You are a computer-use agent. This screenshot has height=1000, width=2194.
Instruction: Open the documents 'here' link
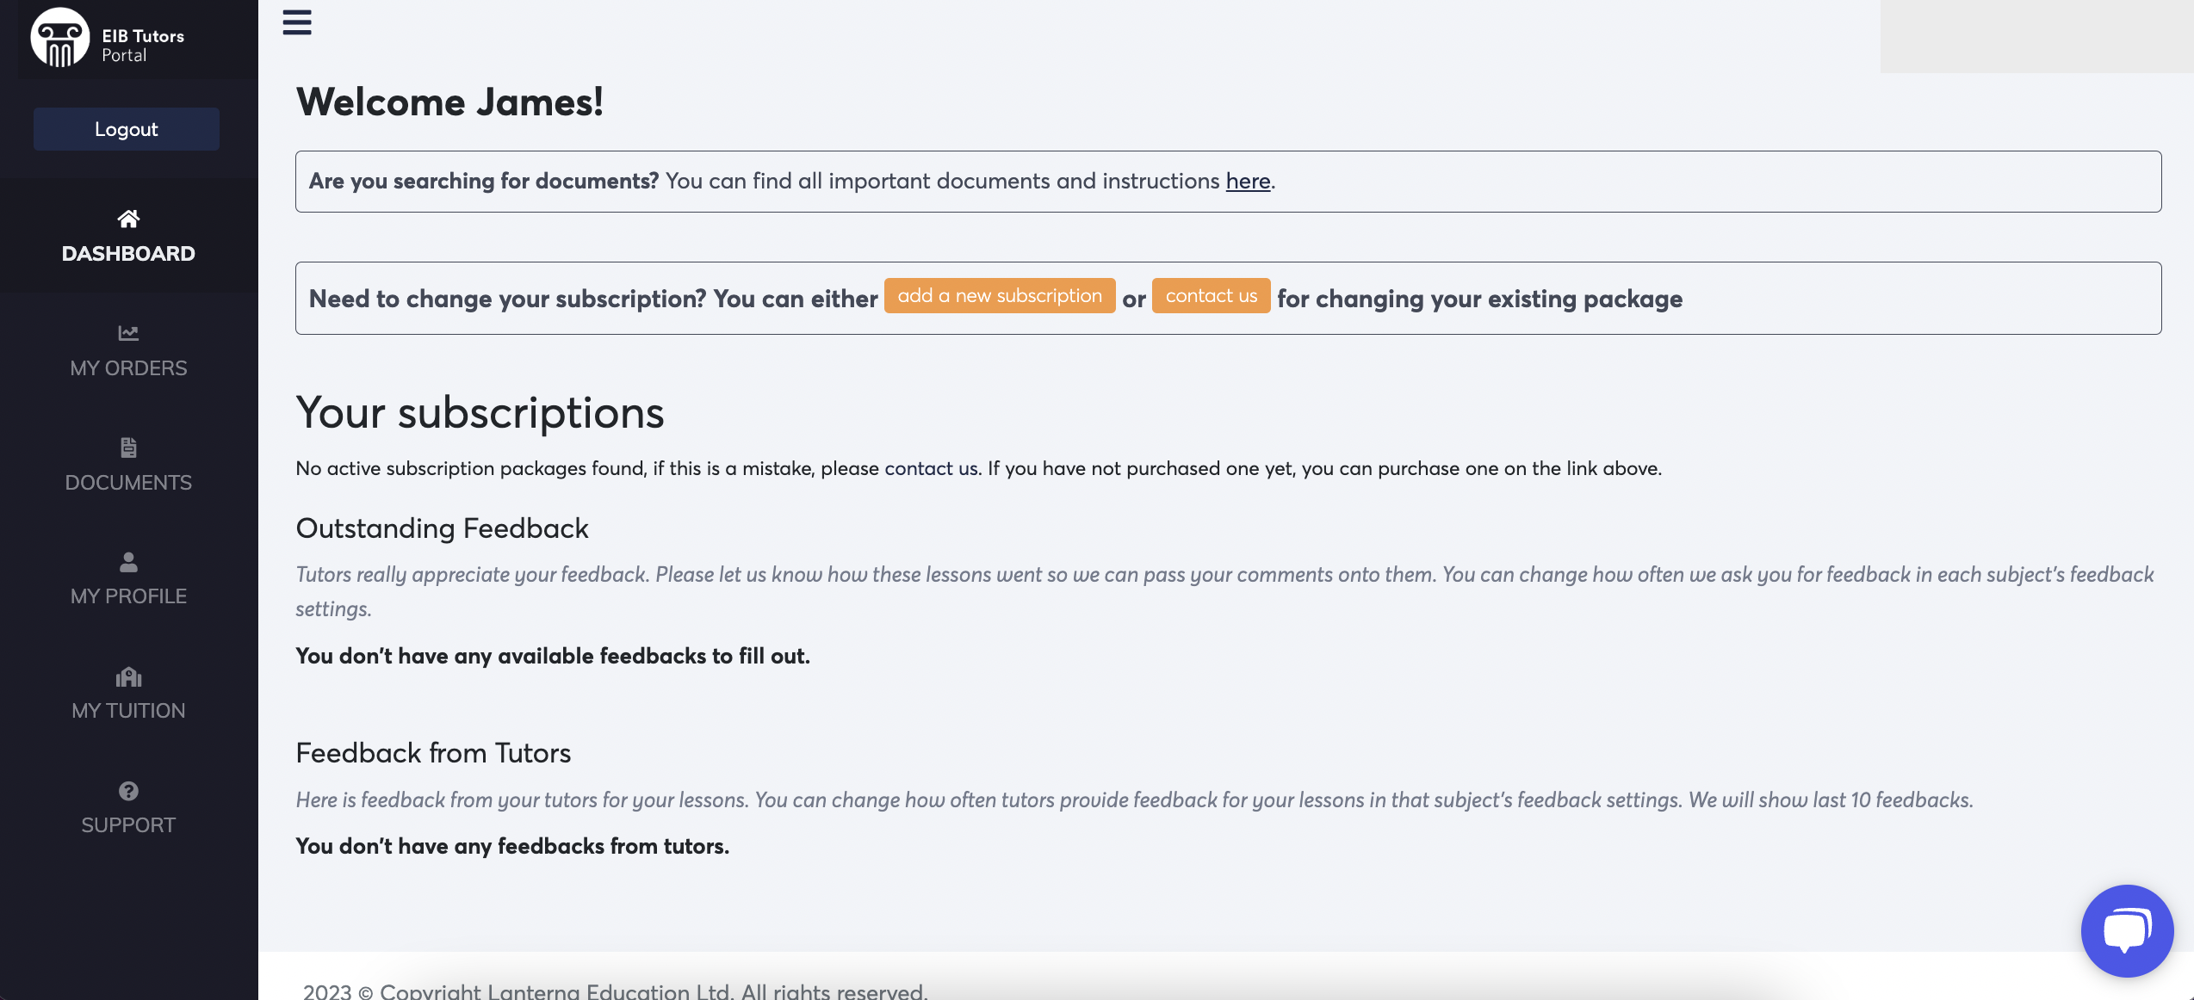(1248, 182)
